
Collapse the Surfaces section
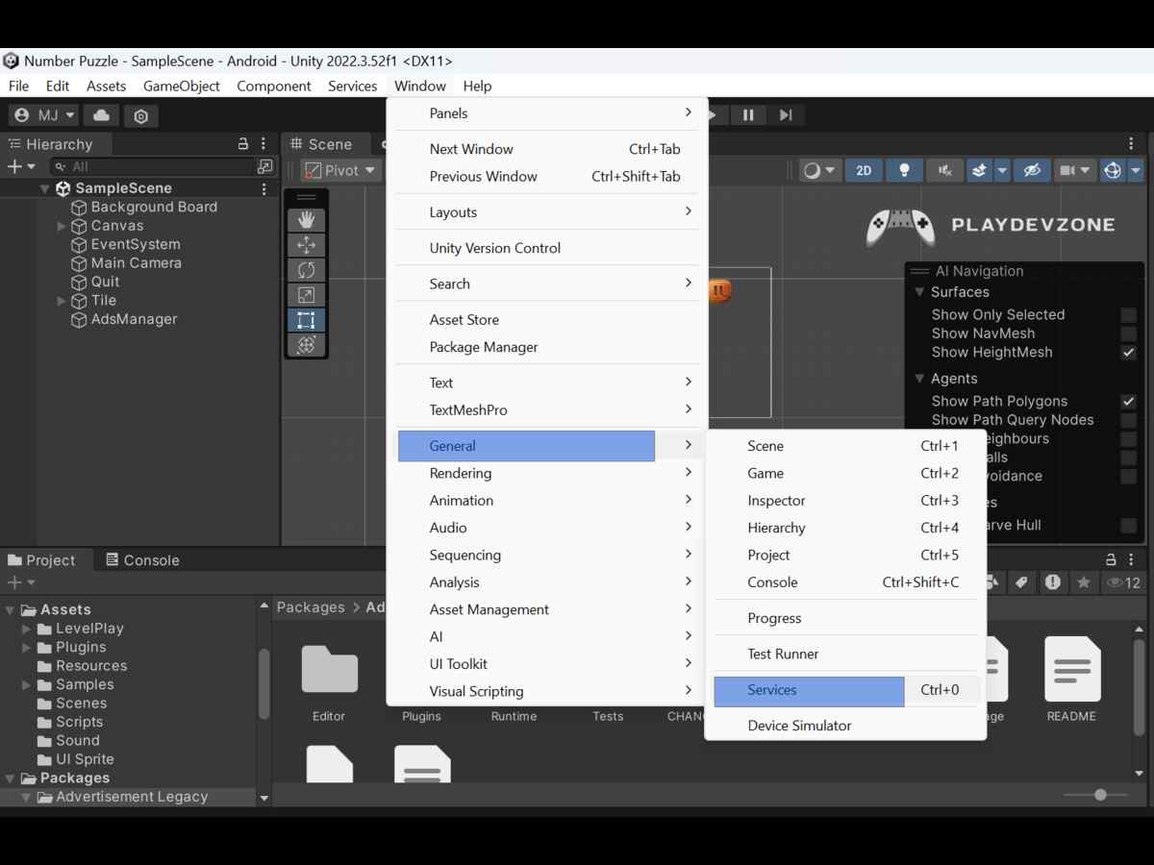pyautogui.click(x=919, y=292)
